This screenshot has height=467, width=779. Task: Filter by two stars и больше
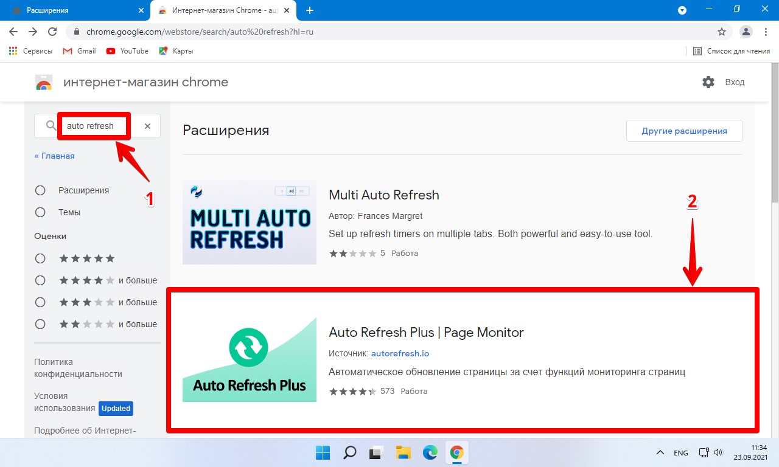pyautogui.click(x=40, y=324)
